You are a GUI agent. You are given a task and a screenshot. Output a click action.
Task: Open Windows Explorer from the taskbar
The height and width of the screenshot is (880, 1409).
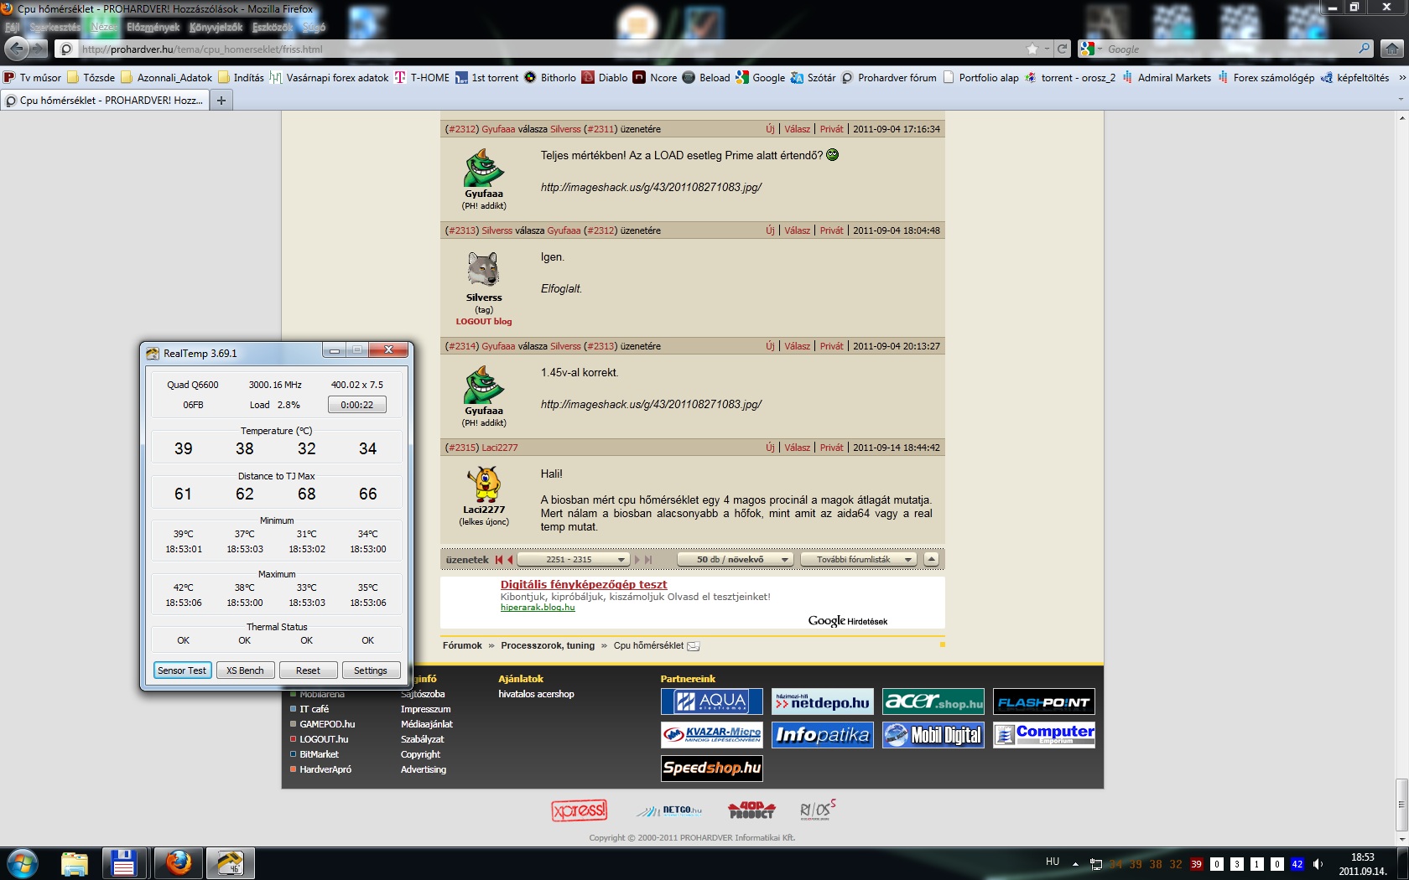75,863
